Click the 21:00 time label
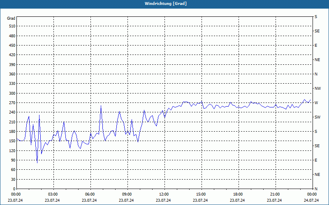This screenshot has height=205, width=329. pos(276,194)
